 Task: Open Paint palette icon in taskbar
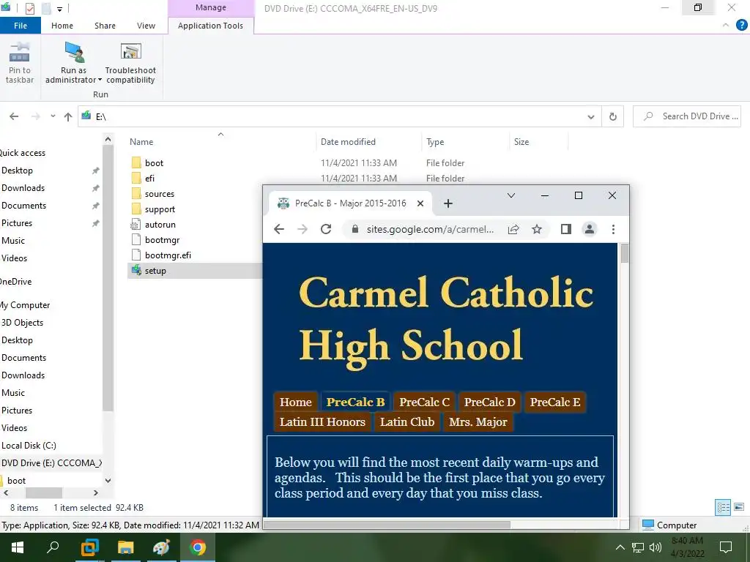pyautogui.click(x=161, y=547)
